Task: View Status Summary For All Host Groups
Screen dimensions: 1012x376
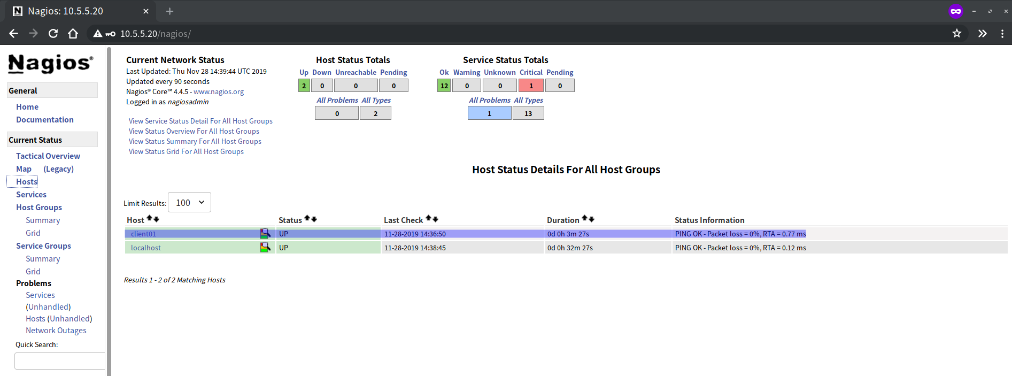Action: pos(195,141)
